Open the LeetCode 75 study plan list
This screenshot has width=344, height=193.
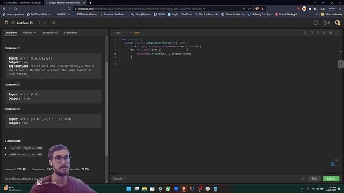23,23
